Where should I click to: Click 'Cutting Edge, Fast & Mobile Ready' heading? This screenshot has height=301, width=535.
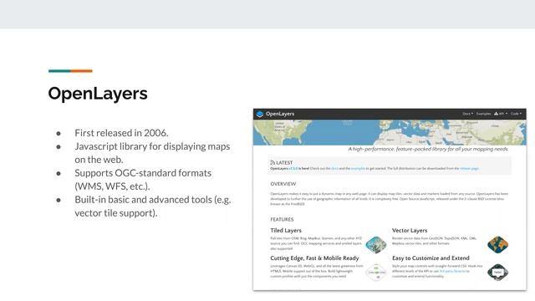pos(314,258)
